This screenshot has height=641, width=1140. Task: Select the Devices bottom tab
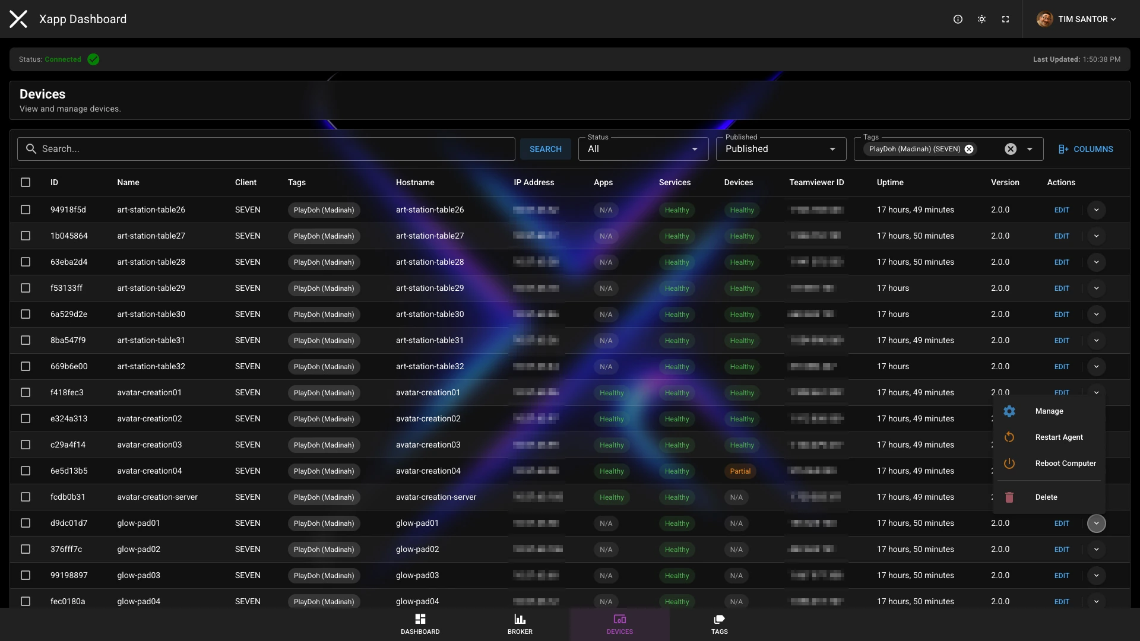click(x=620, y=624)
